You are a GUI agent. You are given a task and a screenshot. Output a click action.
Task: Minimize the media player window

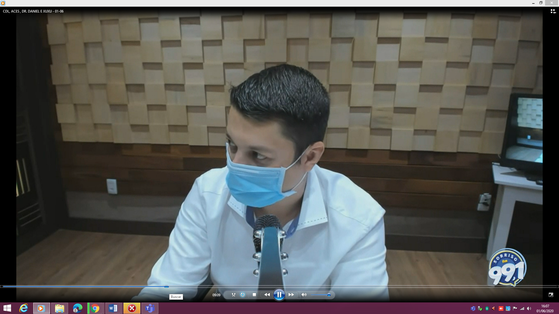pos(533,3)
